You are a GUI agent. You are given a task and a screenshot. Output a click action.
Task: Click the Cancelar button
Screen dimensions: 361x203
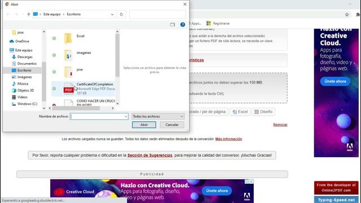172,125
